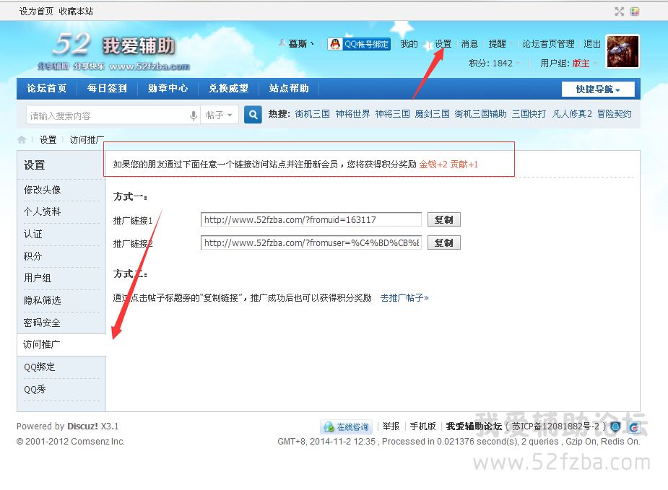Follow the 去推广帖子» link
Viewport: 668px width, 490px height.
click(x=404, y=297)
